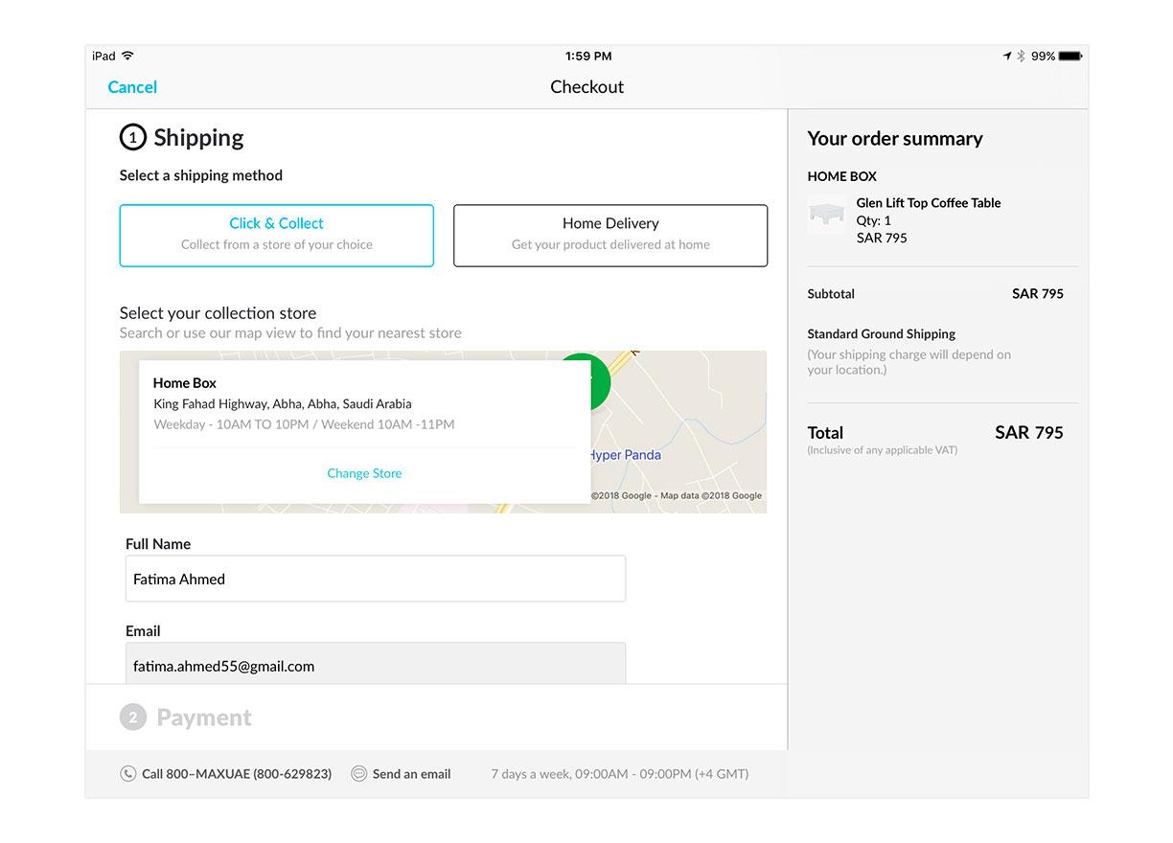Screen dimensions: 1173x843
Task: Tap the Weekday 10AM to 10PM store hours
Action: point(304,424)
